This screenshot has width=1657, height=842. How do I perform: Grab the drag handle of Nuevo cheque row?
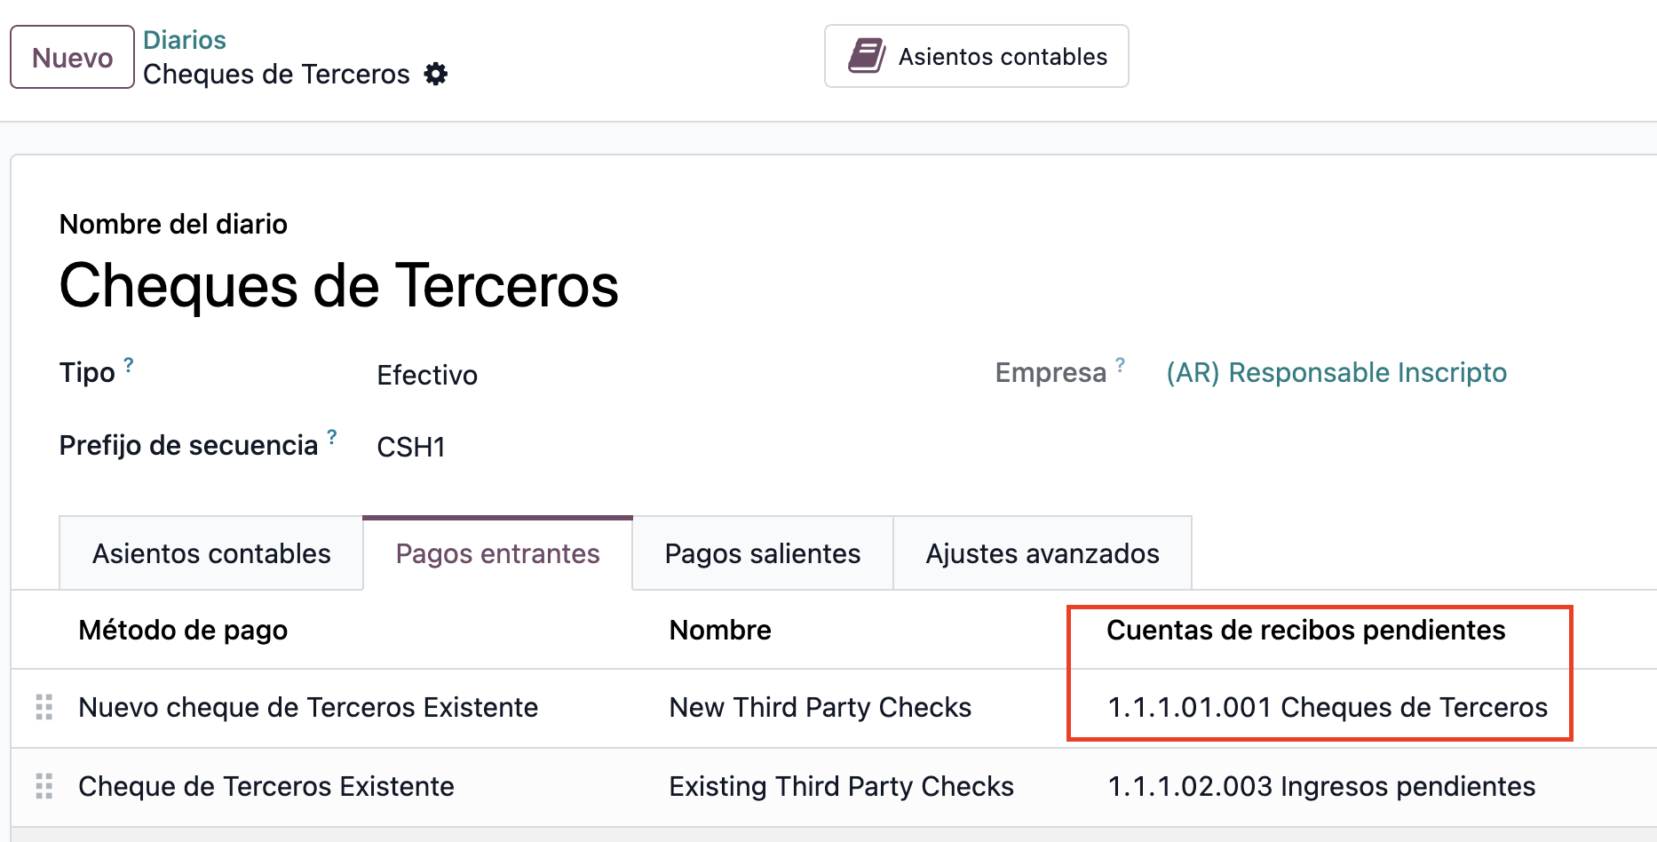[x=44, y=707]
